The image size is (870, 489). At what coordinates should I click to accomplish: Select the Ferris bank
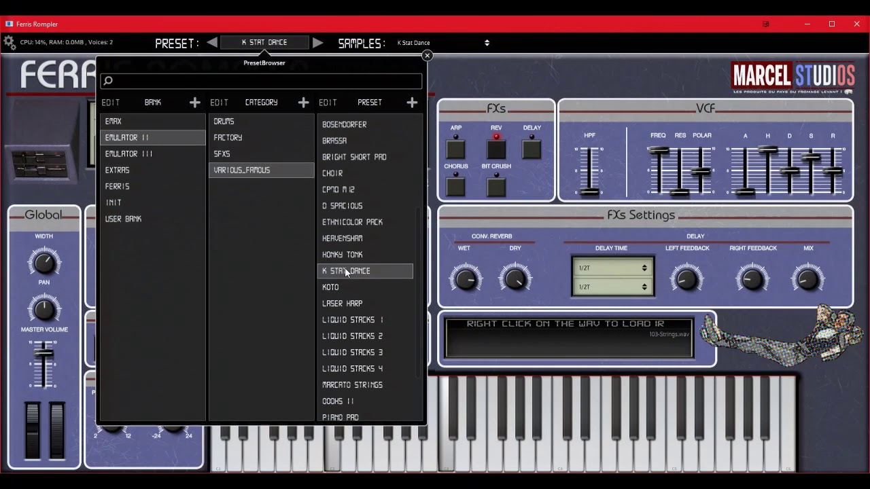tap(153, 186)
